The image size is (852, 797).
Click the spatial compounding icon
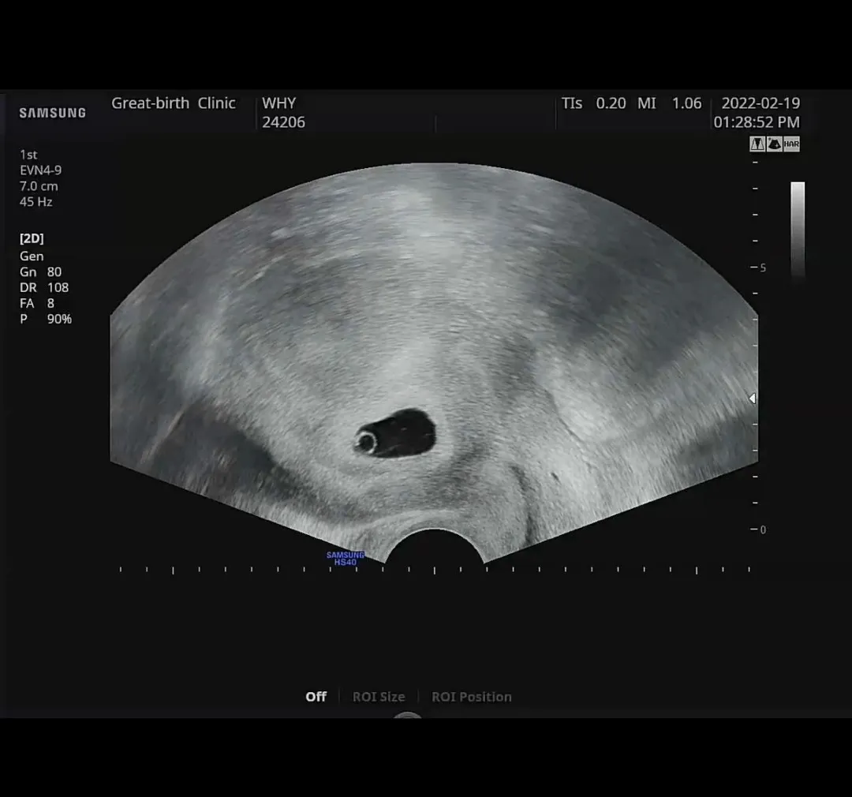[x=757, y=144]
